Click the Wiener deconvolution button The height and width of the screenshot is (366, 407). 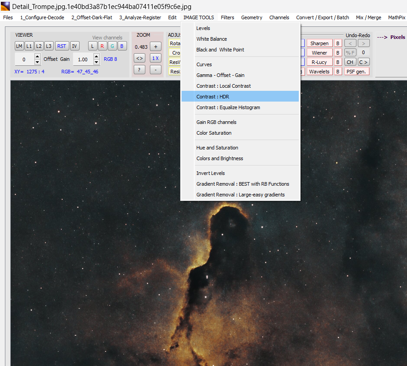(319, 53)
